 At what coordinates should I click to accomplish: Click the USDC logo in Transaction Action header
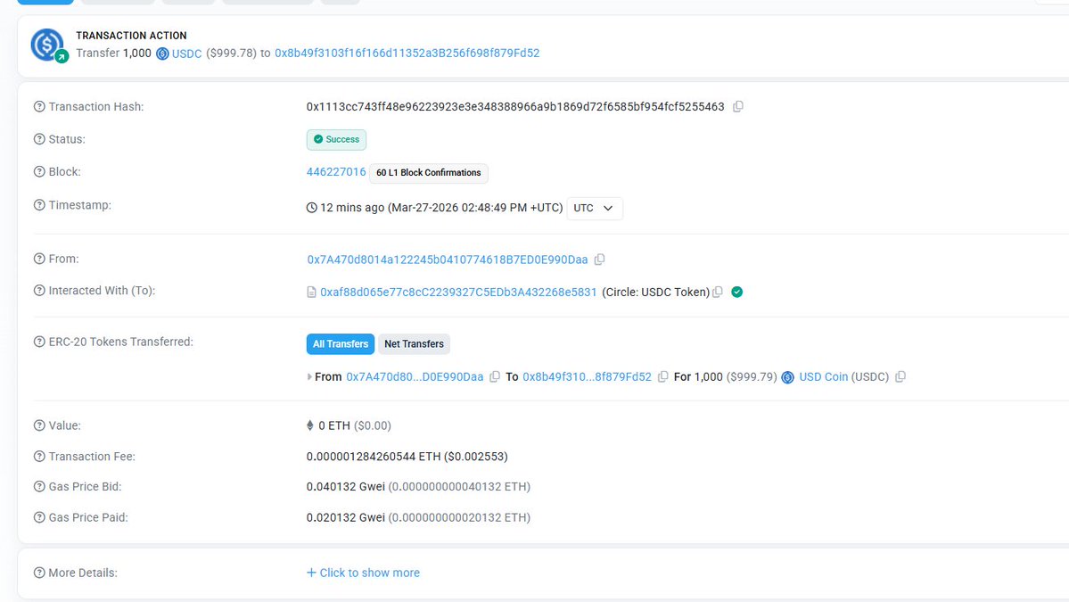48,45
